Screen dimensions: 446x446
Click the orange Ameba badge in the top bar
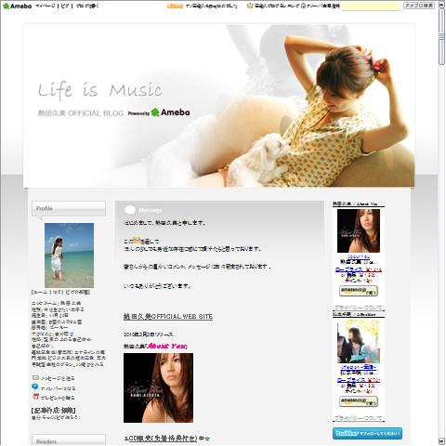(x=175, y=6)
